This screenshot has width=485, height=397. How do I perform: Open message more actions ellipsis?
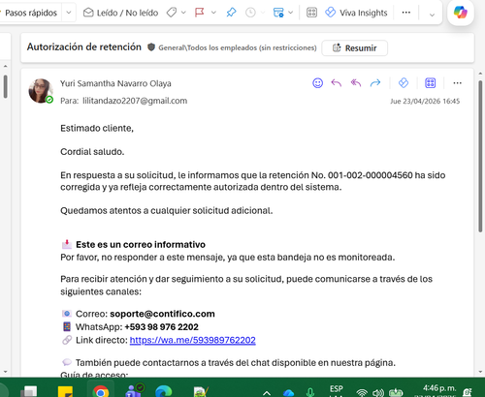[x=457, y=83]
